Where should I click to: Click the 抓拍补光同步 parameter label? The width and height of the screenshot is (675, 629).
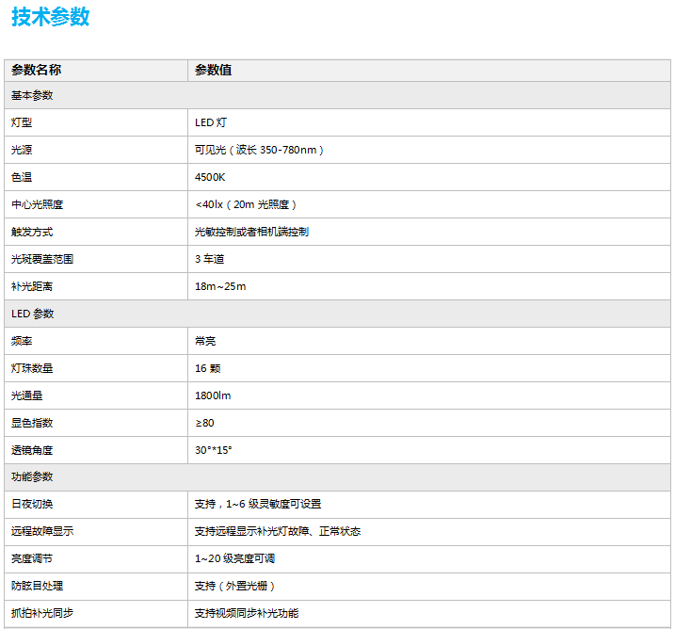pos(42,614)
